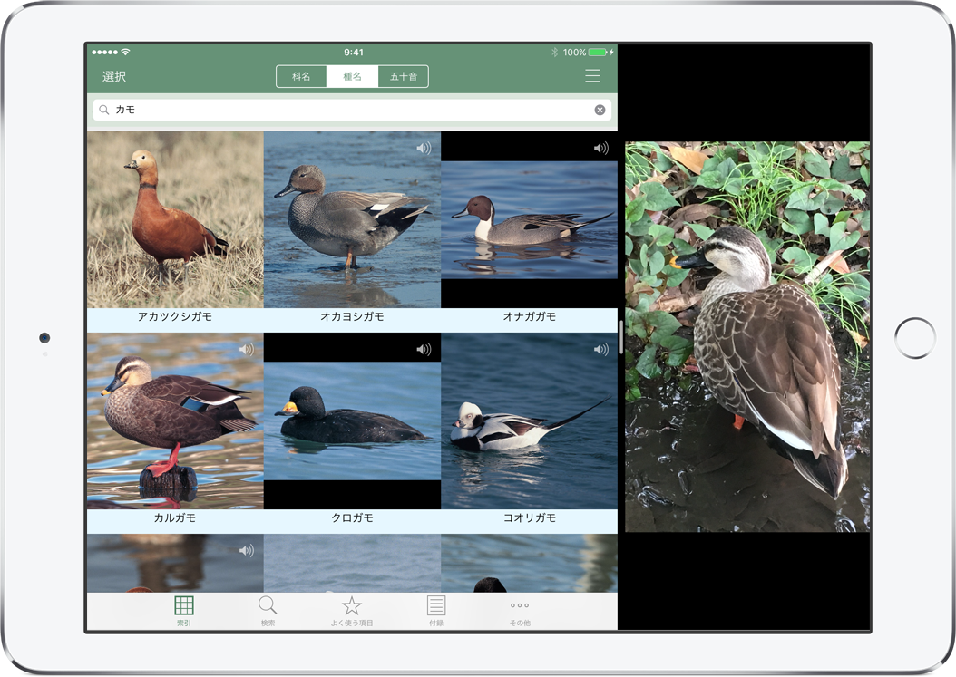Select the アカツクシガモ name label
The height and width of the screenshot is (677, 956).
point(175,317)
